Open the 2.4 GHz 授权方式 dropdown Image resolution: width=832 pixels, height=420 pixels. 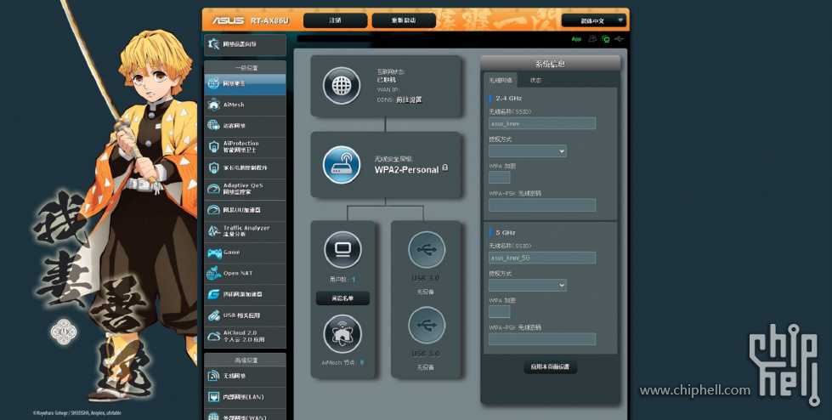click(x=528, y=150)
